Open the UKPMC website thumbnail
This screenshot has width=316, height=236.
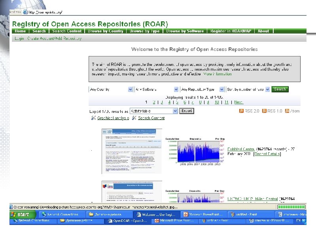[132, 191]
